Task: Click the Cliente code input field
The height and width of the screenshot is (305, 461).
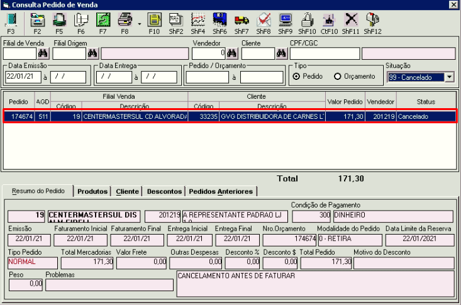Action: [258, 54]
